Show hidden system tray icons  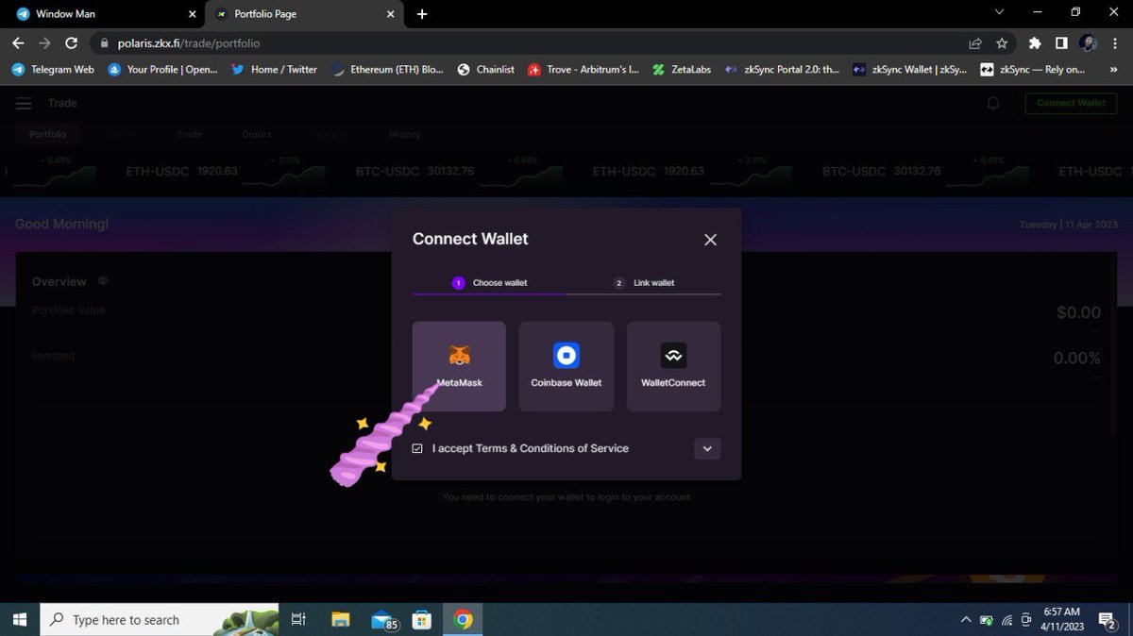[965, 620]
